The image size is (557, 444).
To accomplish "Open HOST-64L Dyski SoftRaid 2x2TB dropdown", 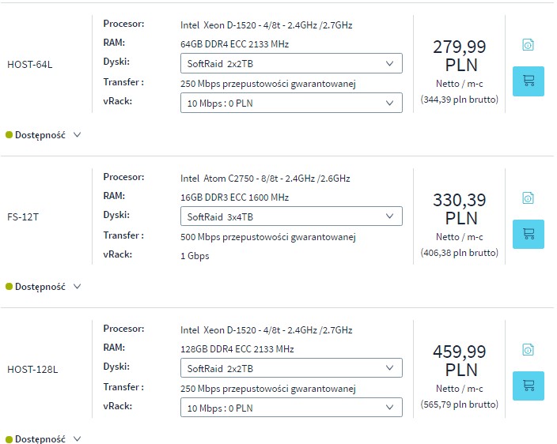I will (291, 63).
